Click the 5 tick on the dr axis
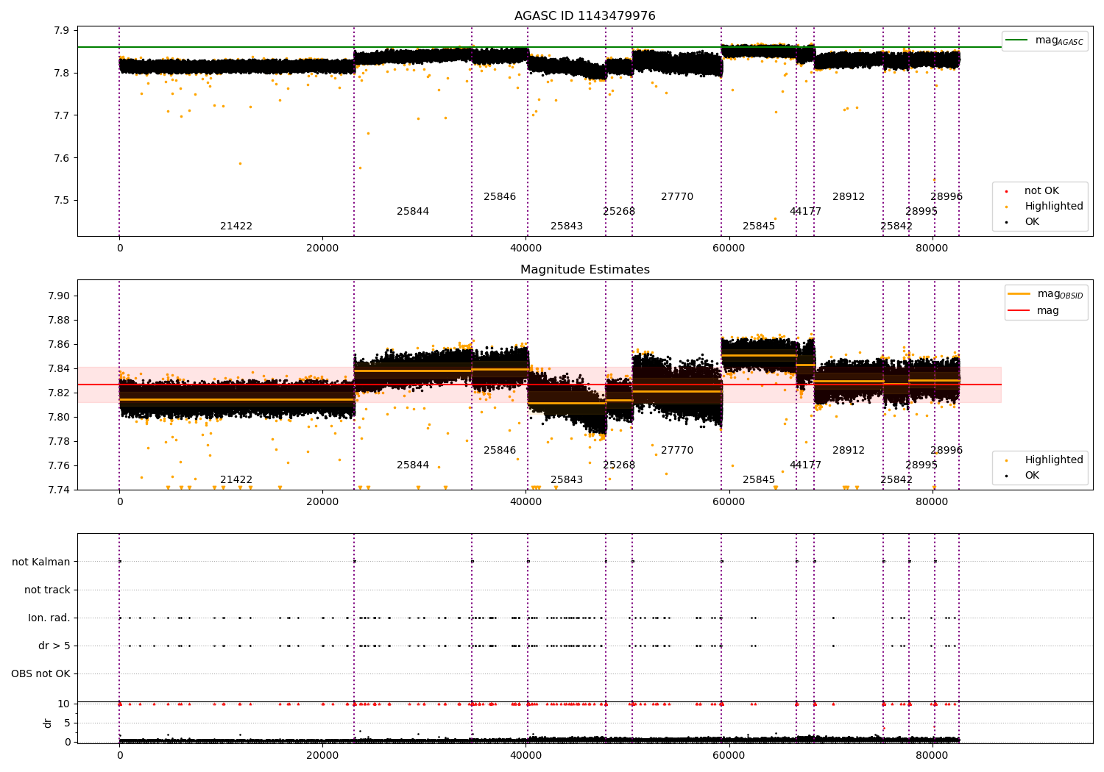1104x772 pixels. 67,723
